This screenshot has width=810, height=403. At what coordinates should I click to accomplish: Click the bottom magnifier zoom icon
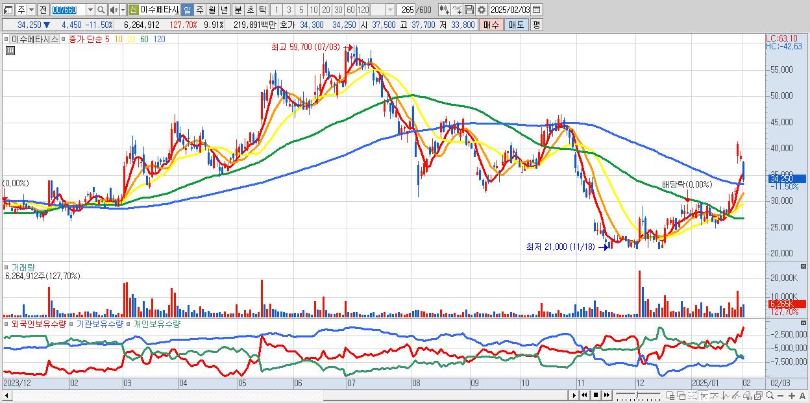click(x=769, y=396)
